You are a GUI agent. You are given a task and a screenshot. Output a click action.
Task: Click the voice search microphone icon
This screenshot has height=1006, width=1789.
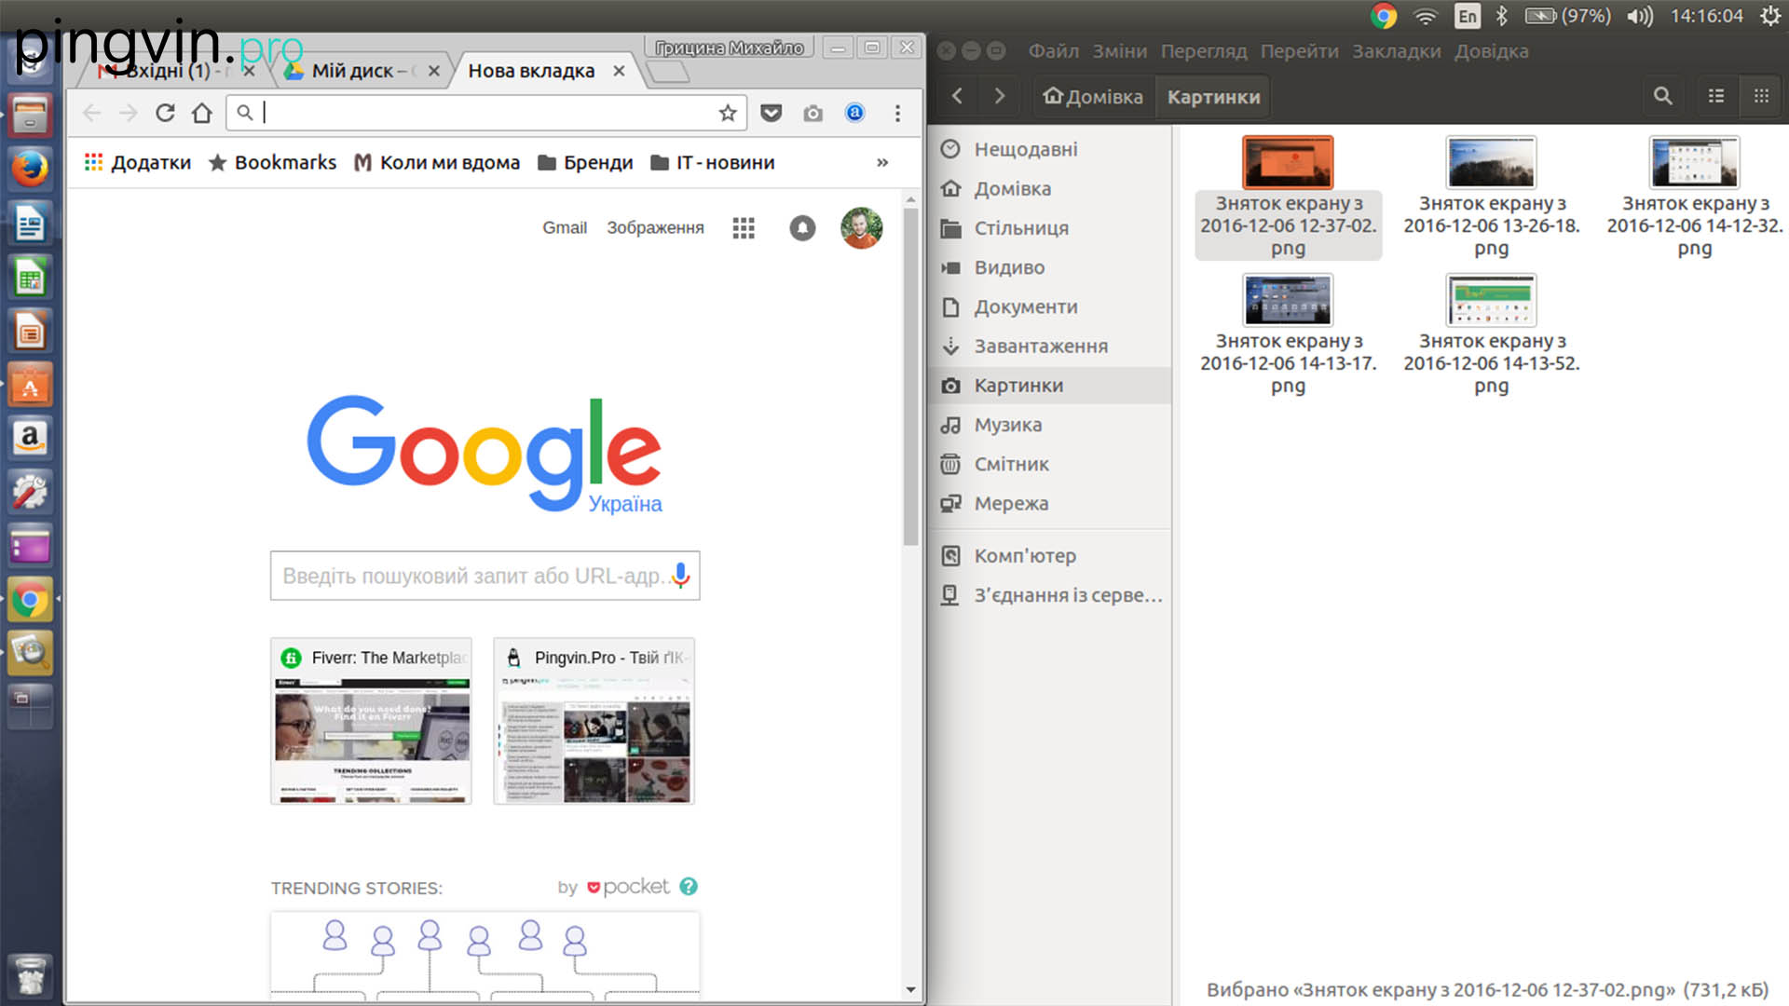tap(681, 576)
